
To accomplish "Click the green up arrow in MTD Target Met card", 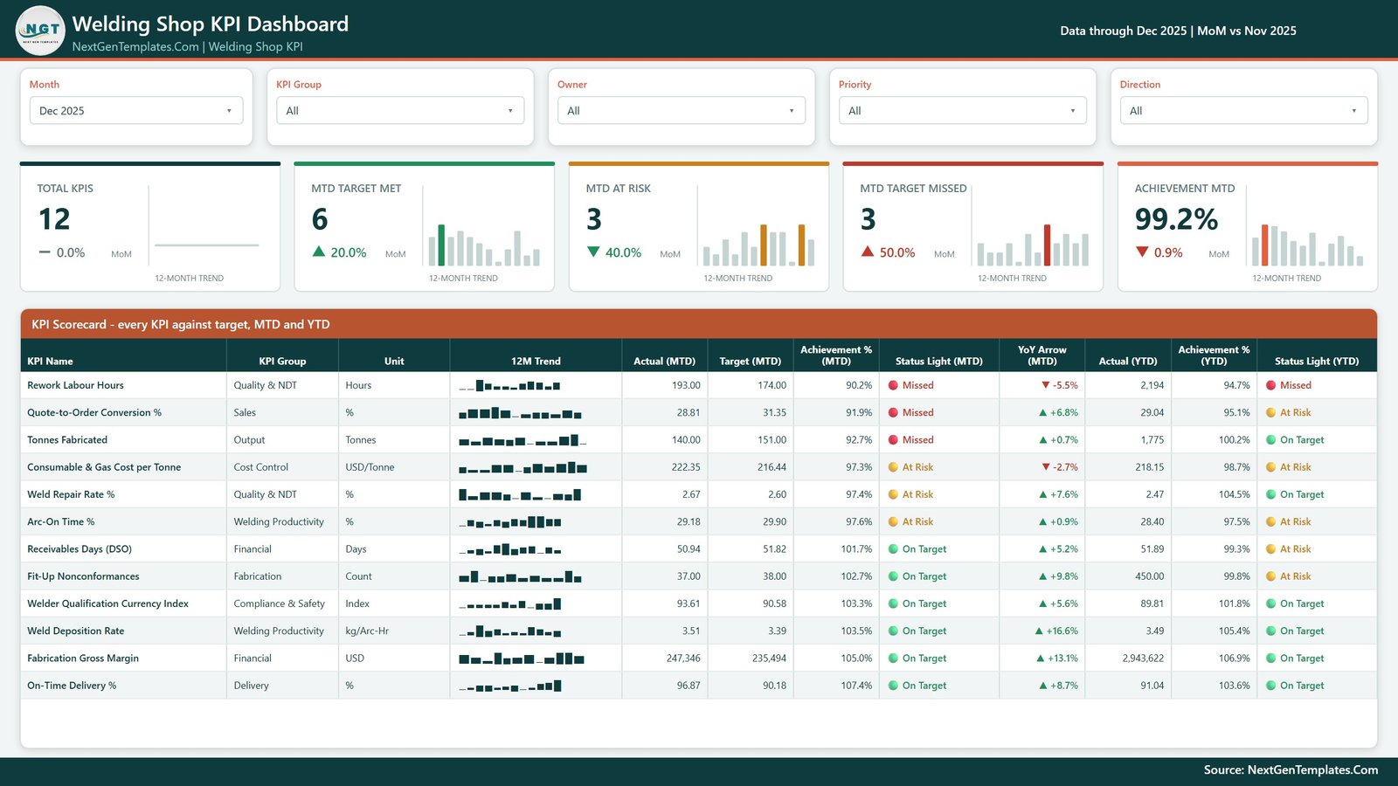I will coord(319,252).
